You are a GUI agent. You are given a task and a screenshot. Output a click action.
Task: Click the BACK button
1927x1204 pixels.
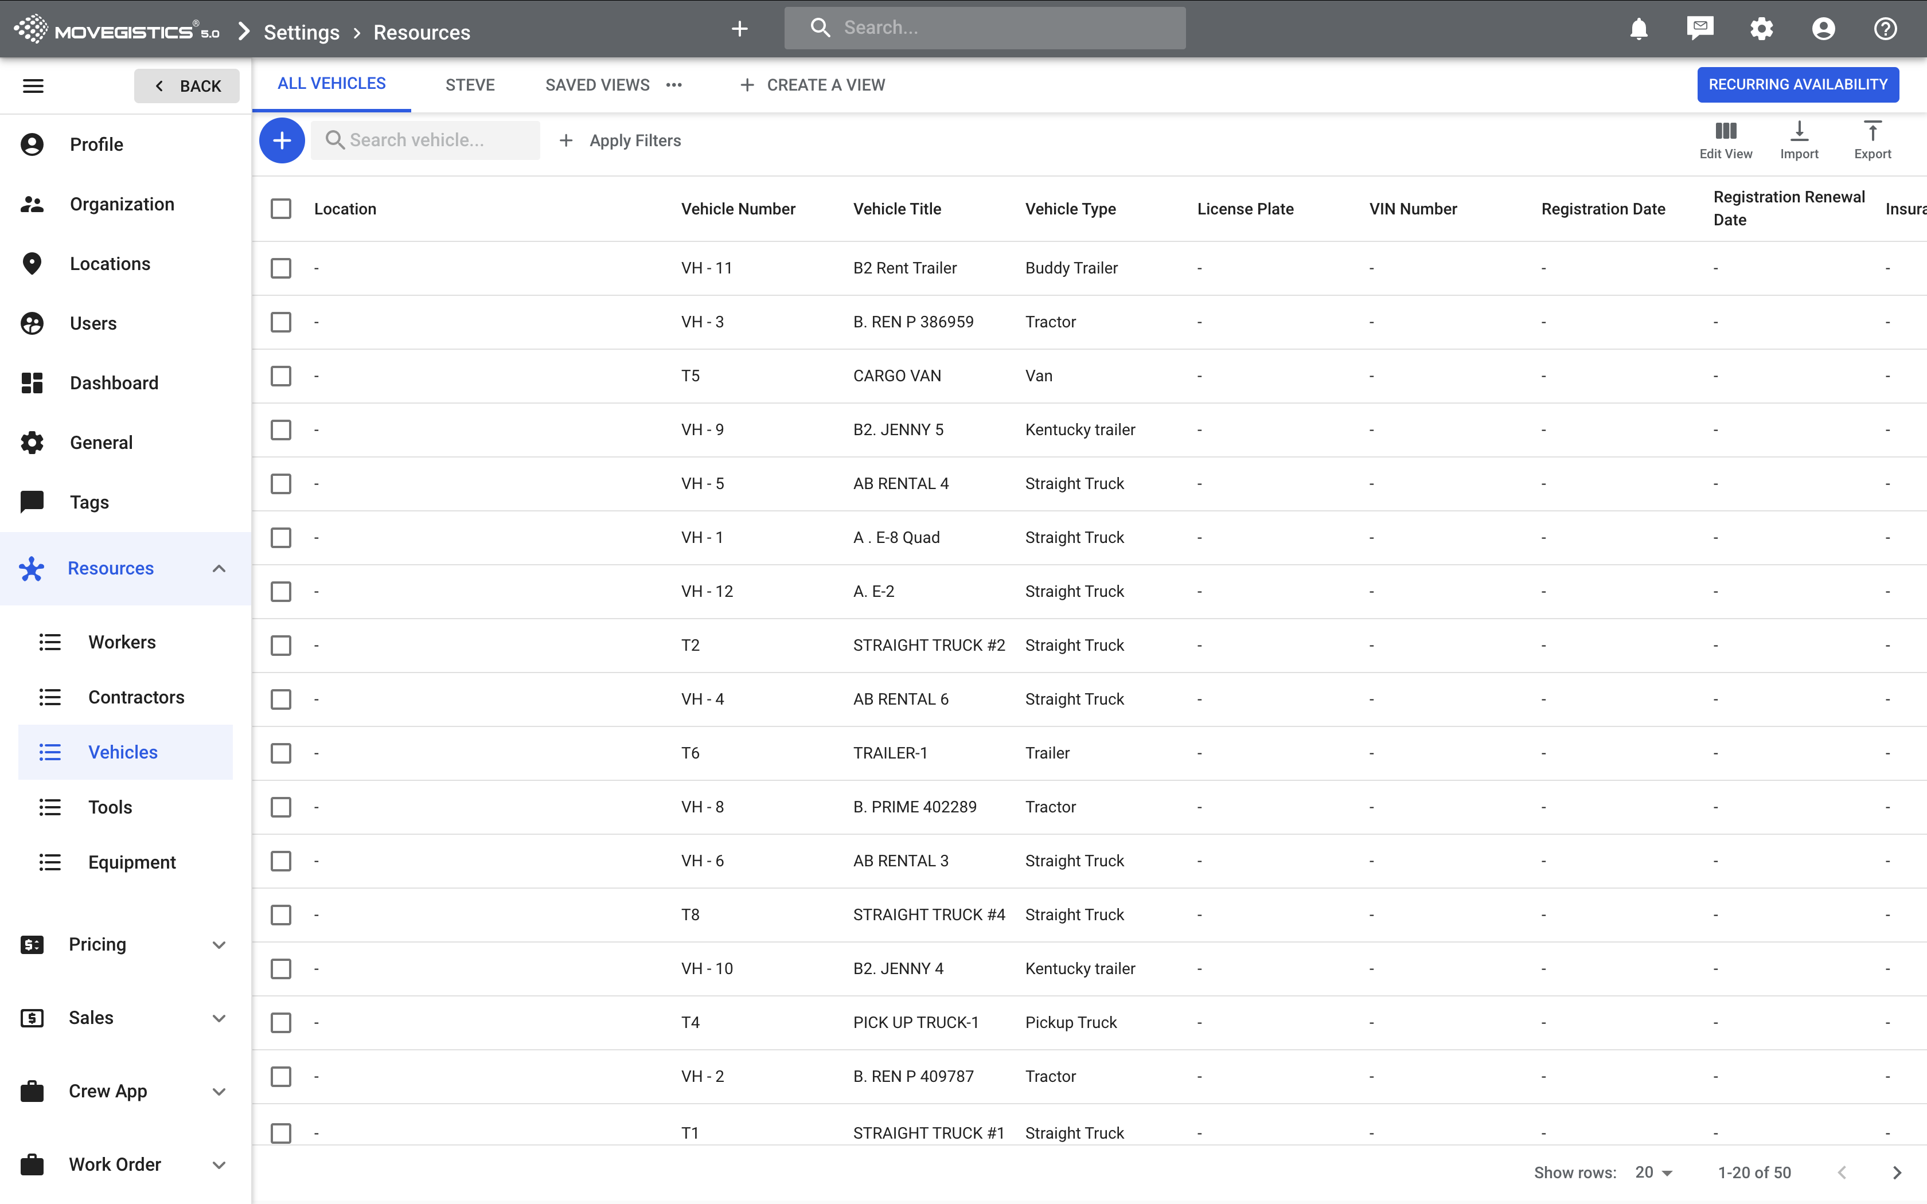point(187,86)
